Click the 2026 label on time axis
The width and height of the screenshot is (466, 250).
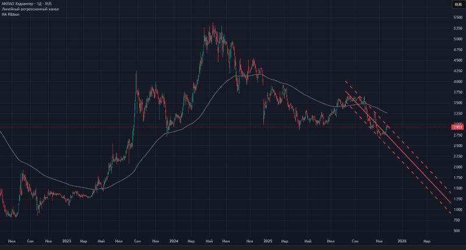pos(402,240)
